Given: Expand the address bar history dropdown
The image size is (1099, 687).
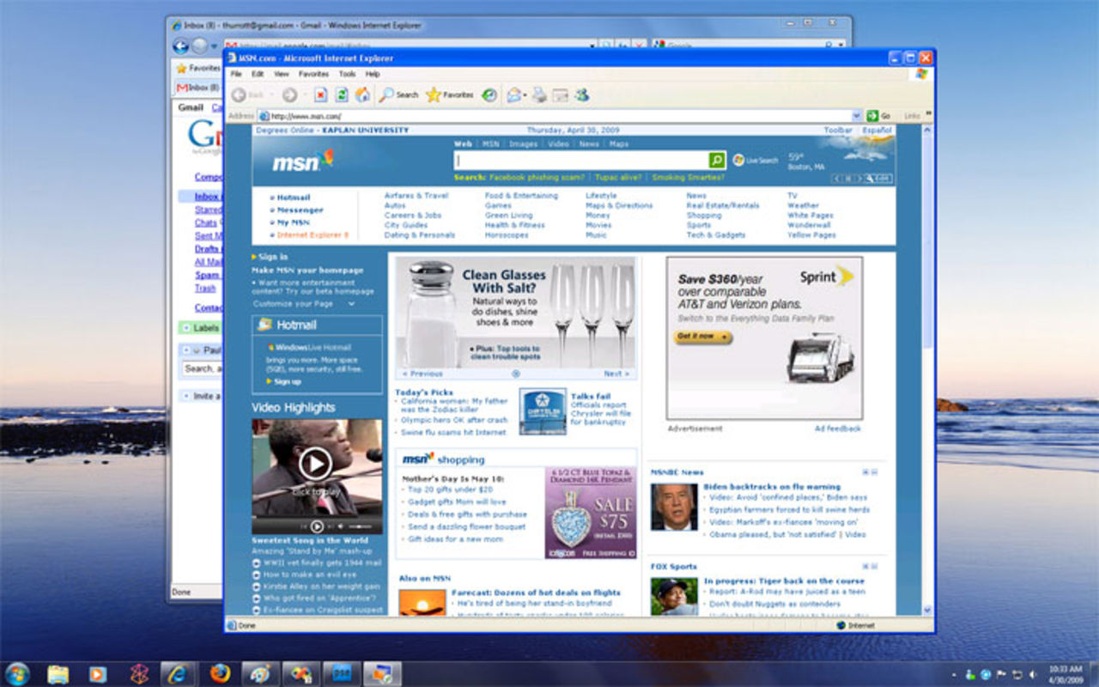Looking at the screenshot, I should [x=857, y=116].
